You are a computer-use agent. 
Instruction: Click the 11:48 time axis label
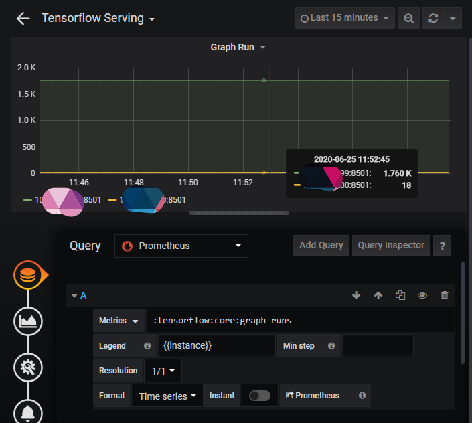[x=134, y=182]
